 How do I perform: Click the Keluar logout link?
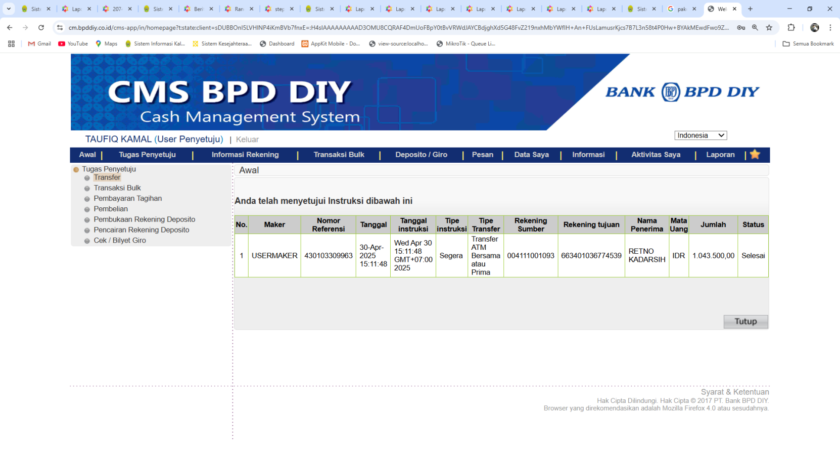(247, 140)
